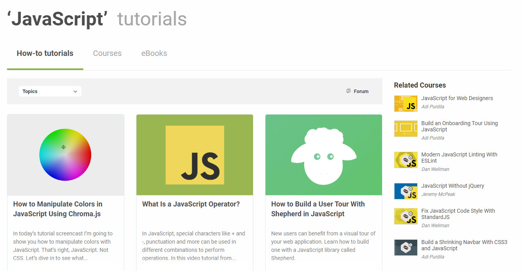The image size is (522, 271).
Task: Select Modern JavaScript Linting With ESLint thumbnail
Action: point(405,160)
